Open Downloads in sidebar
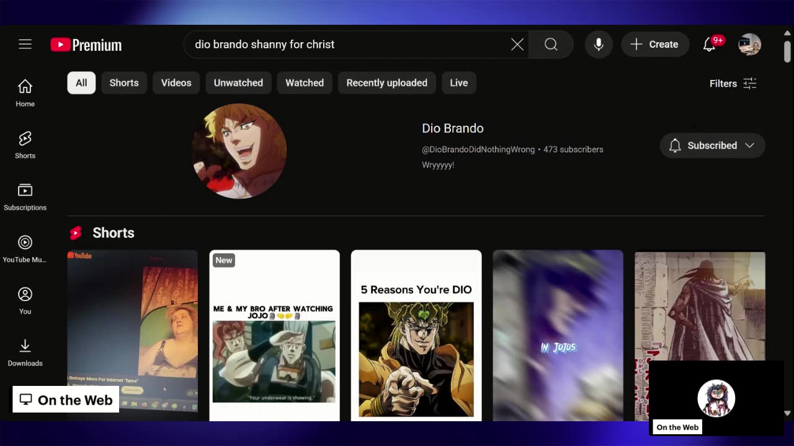 coord(25,354)
